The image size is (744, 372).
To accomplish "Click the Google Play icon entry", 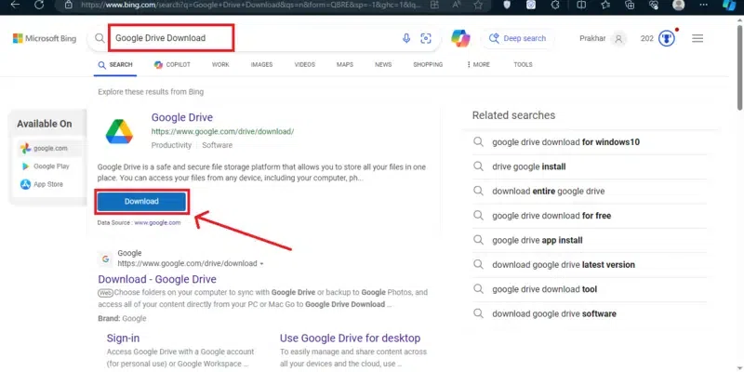I will pos(45,166).
